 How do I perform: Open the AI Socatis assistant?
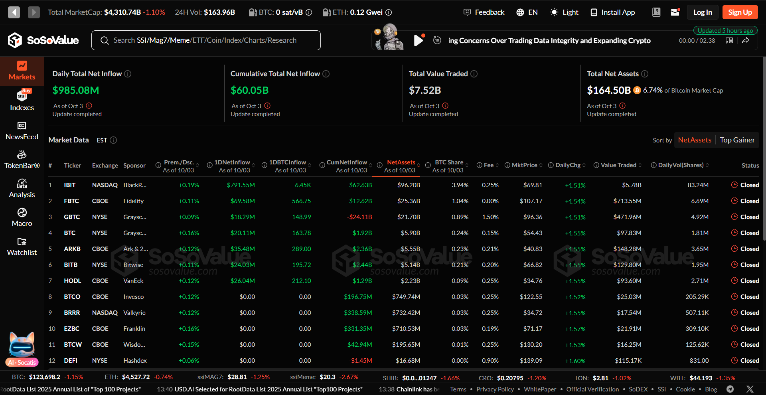pyautogui.click(x=22, y=350)
